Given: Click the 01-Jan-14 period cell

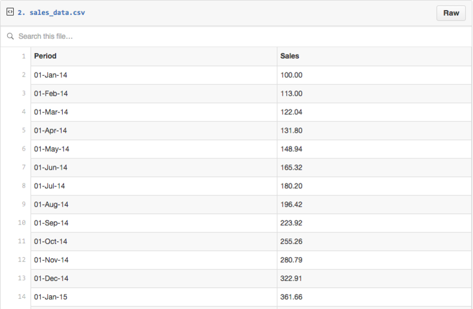Looking at the screenshot, I should [x=51, y=75].
